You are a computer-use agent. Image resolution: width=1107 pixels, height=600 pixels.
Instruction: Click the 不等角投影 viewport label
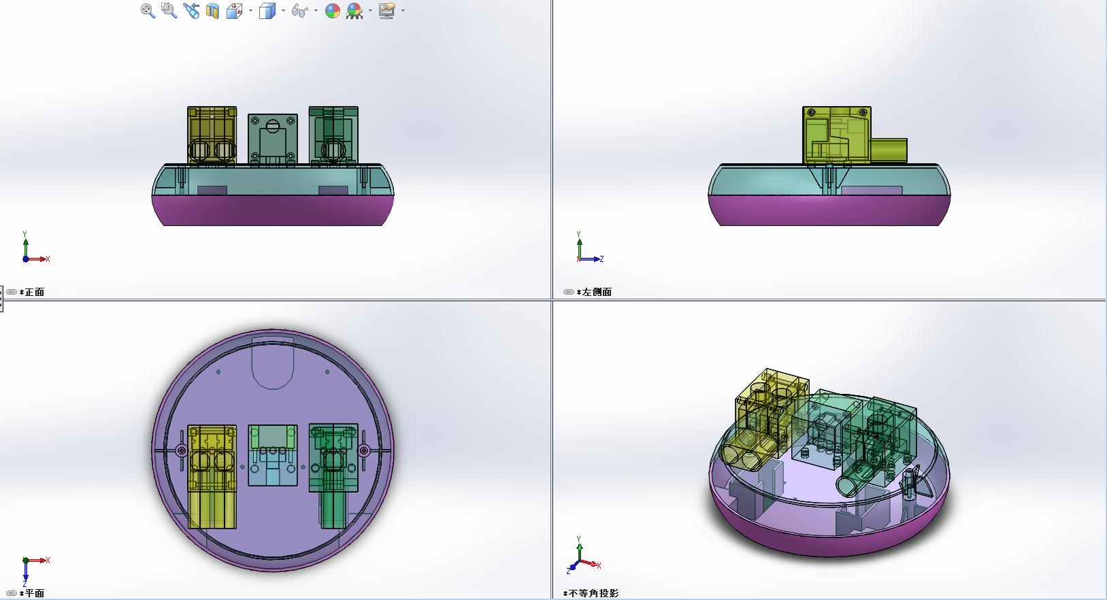[x=593, y=593]
